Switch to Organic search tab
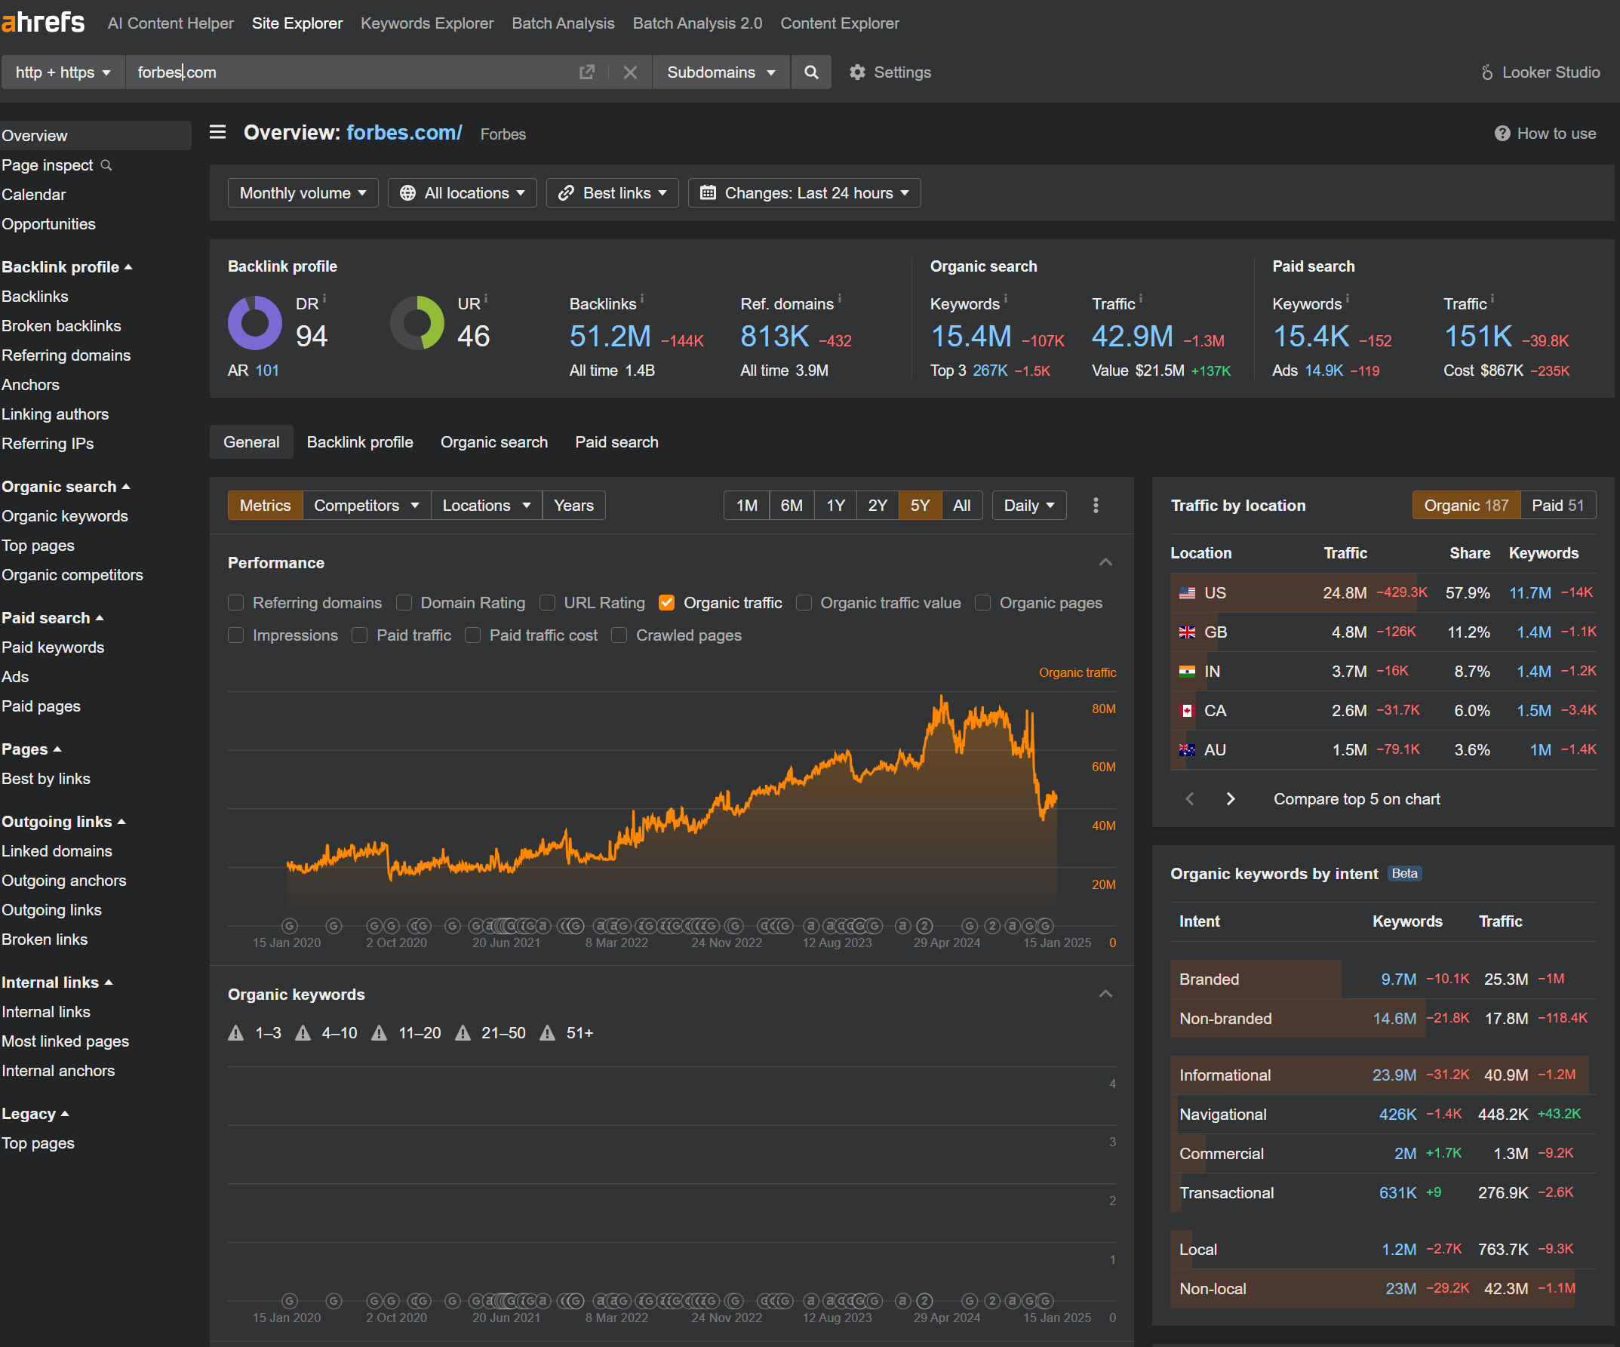 click(493, 442)
